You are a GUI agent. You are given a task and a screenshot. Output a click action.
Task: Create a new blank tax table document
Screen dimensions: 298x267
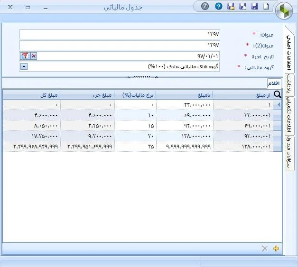click(x=266, y=6)
